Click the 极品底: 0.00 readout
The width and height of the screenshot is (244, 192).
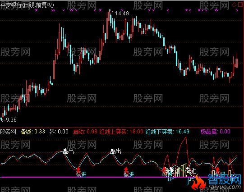216,132
